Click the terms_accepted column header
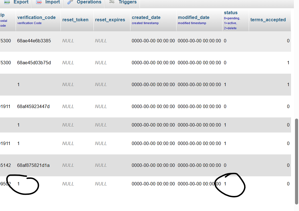The width and height of the screenshot is (299, 211). [268, 20]
